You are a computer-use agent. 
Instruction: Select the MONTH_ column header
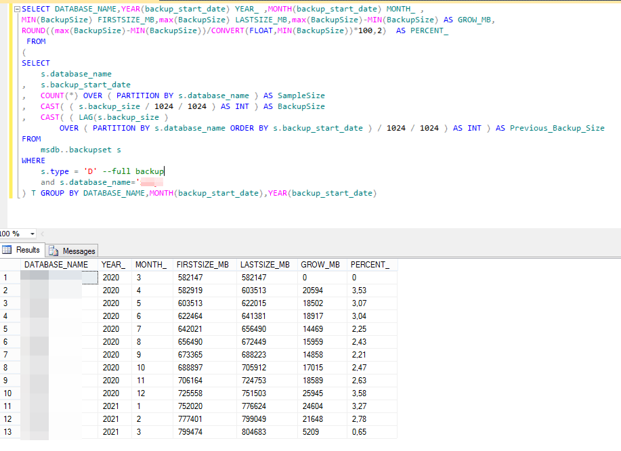click(x=152, y=265)
